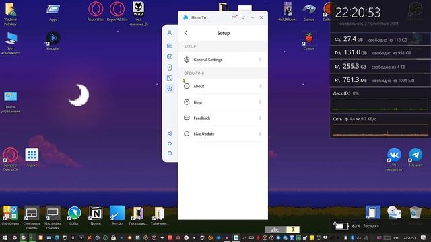The image size is (431, 242).
Task: Open the Windows Start button
Action: (x=5, y=237)
